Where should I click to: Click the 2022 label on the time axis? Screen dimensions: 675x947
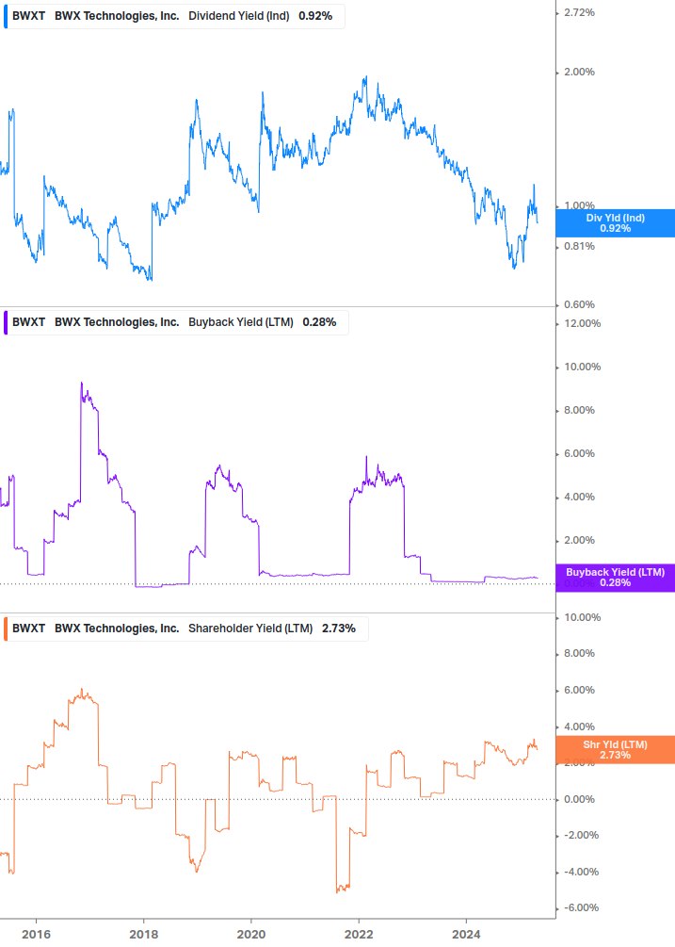click(359, 935)
